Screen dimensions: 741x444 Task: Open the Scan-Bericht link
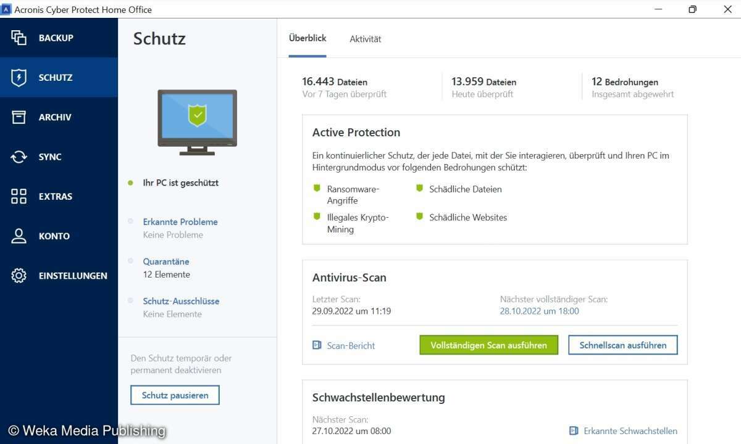pyautogui.click(x=351, y=346)
